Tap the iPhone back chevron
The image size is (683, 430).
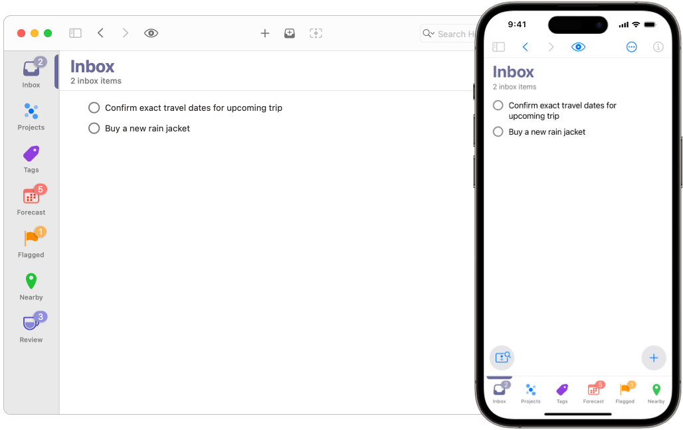tap(526, 47)
